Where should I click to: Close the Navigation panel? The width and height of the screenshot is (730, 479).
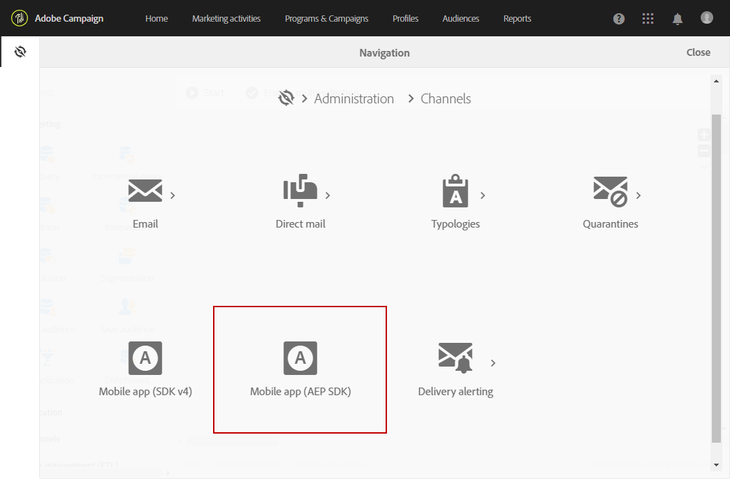699,52
